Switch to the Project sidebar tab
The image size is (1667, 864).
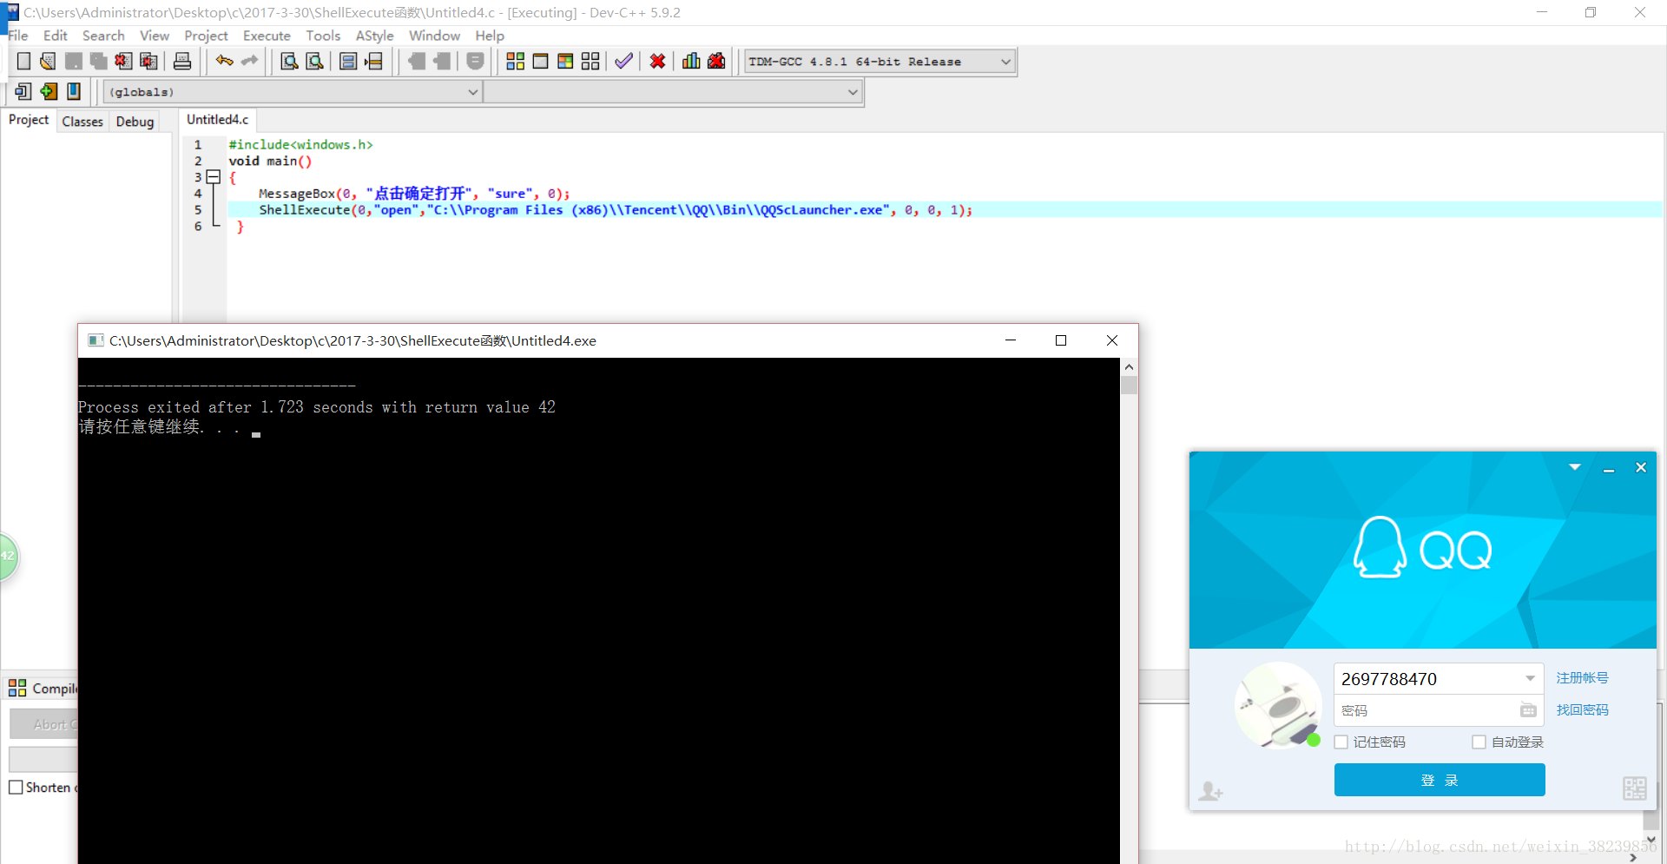pos(29,120)
